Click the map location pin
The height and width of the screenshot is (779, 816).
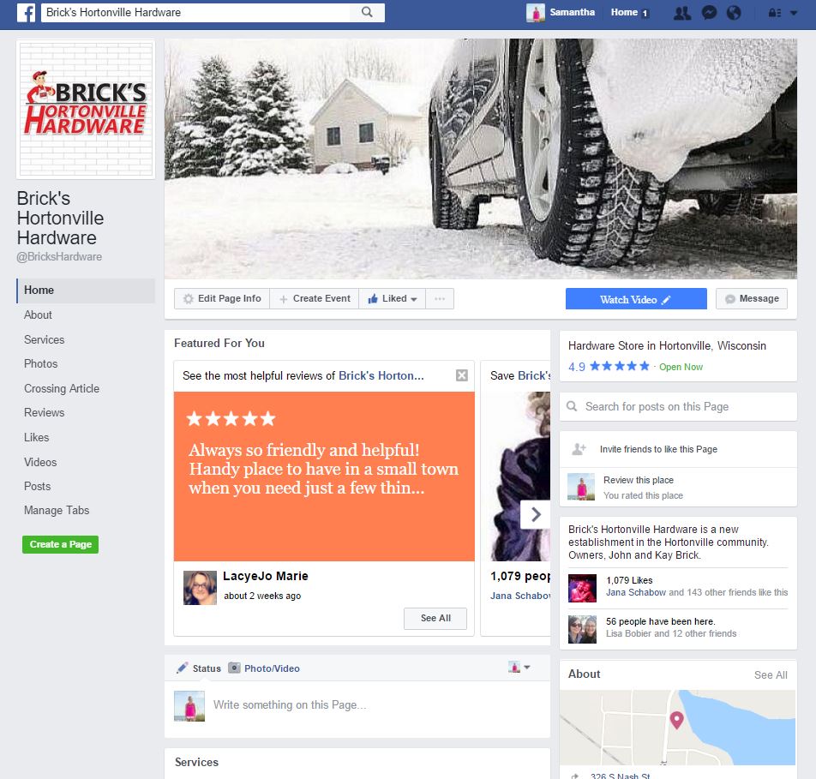coord(676,720)
